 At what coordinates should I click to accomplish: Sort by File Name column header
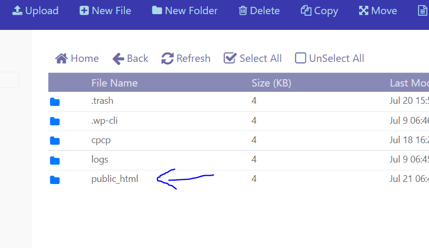[114, 83]
